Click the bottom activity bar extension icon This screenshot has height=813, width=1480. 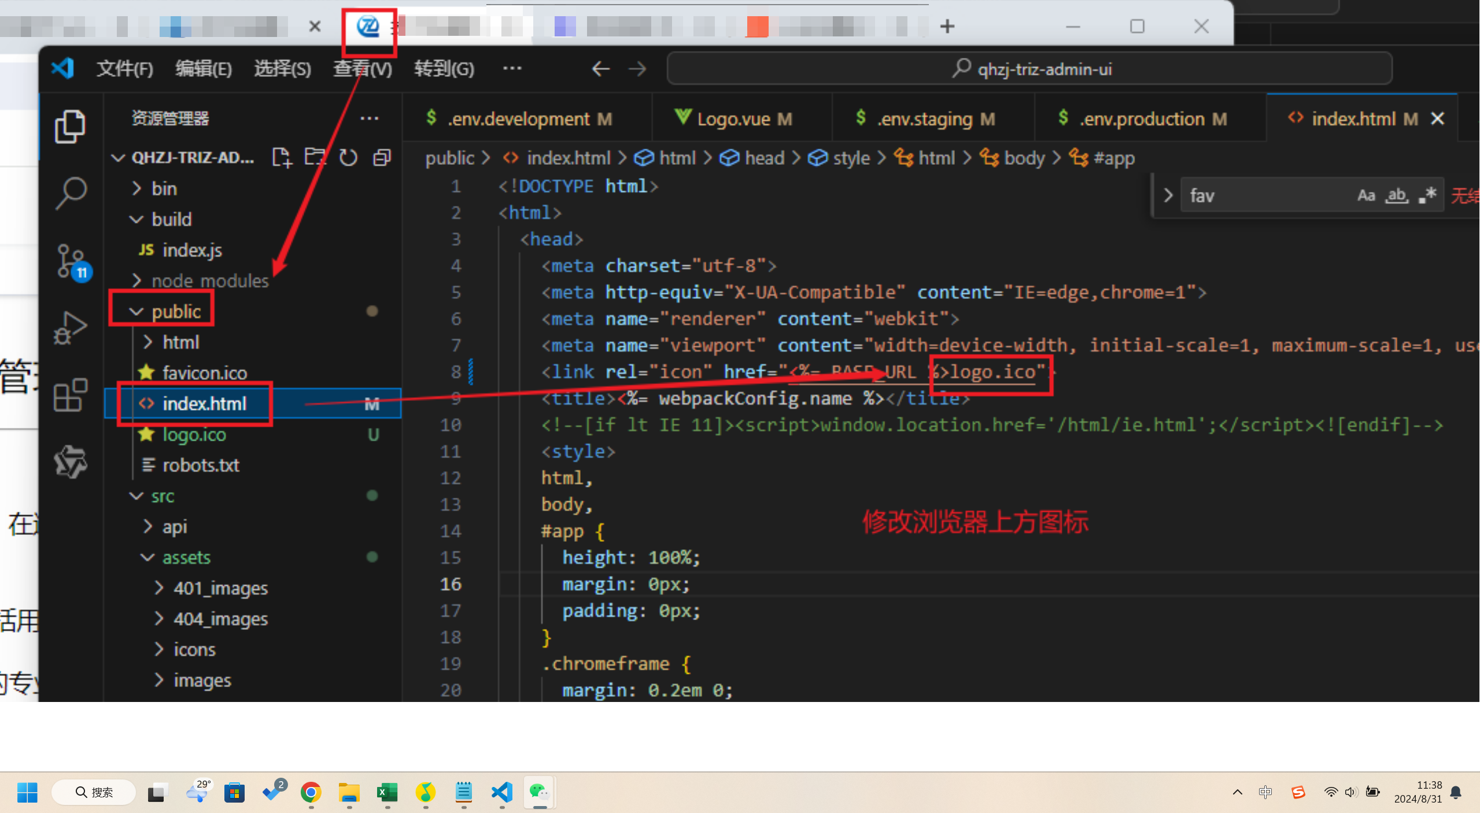pyautogui.click(x=71, y=461)
